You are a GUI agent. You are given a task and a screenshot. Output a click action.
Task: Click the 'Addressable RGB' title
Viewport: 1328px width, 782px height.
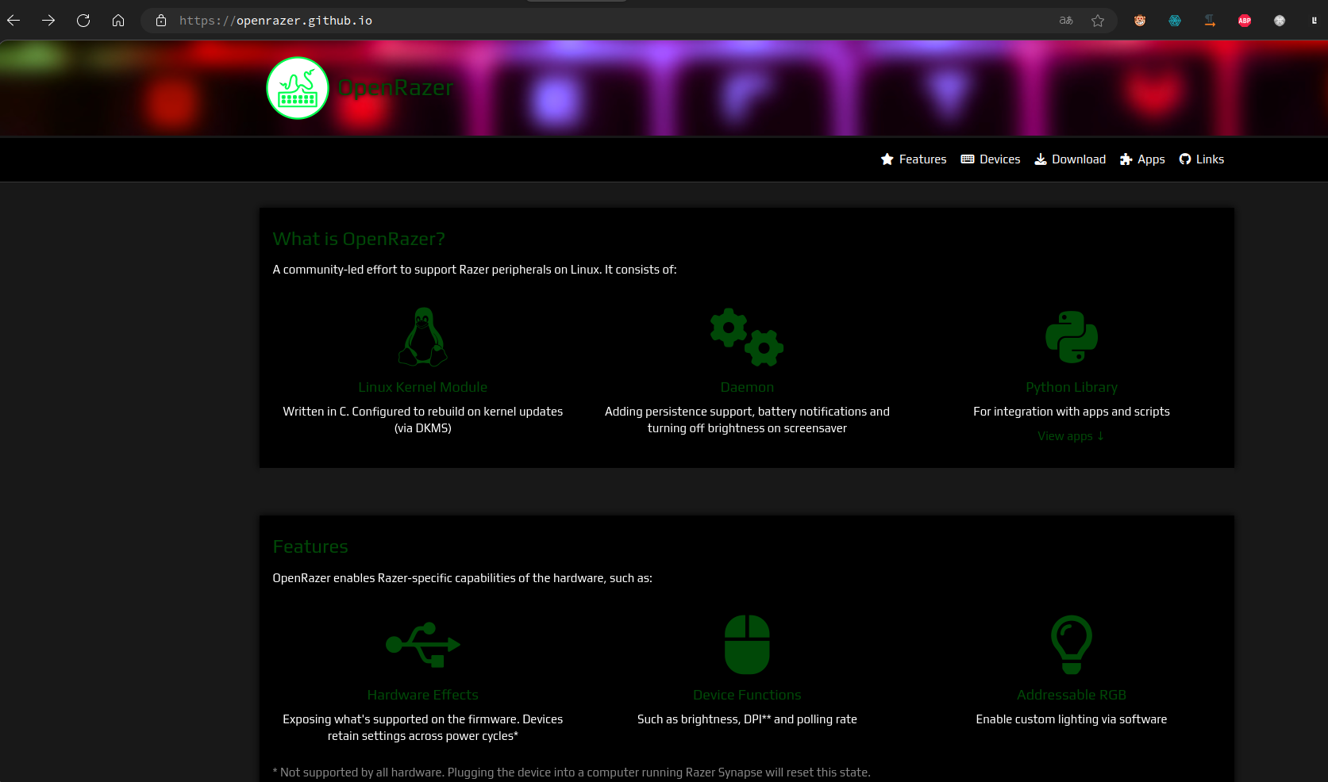click(1072, 695)
